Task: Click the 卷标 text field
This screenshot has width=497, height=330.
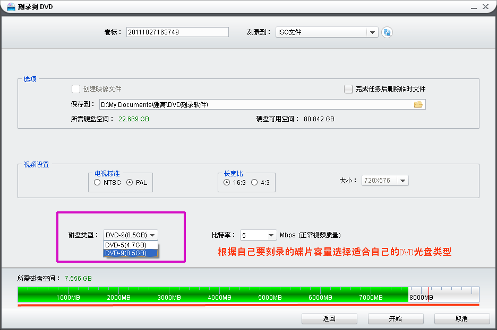Action: pyautogui.click(x=177, y=32)
